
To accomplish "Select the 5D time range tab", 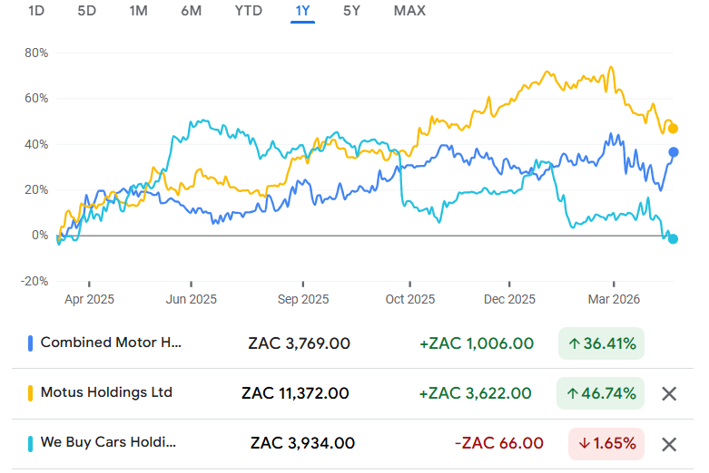I will [87, 11].
